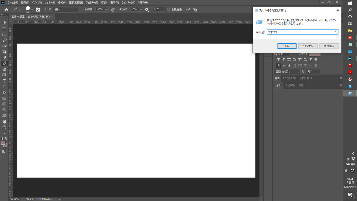Click OK in the Run dialog
The height and width of the screenshot is (201, 357).
pyautogui.click(x=287, y=46)
